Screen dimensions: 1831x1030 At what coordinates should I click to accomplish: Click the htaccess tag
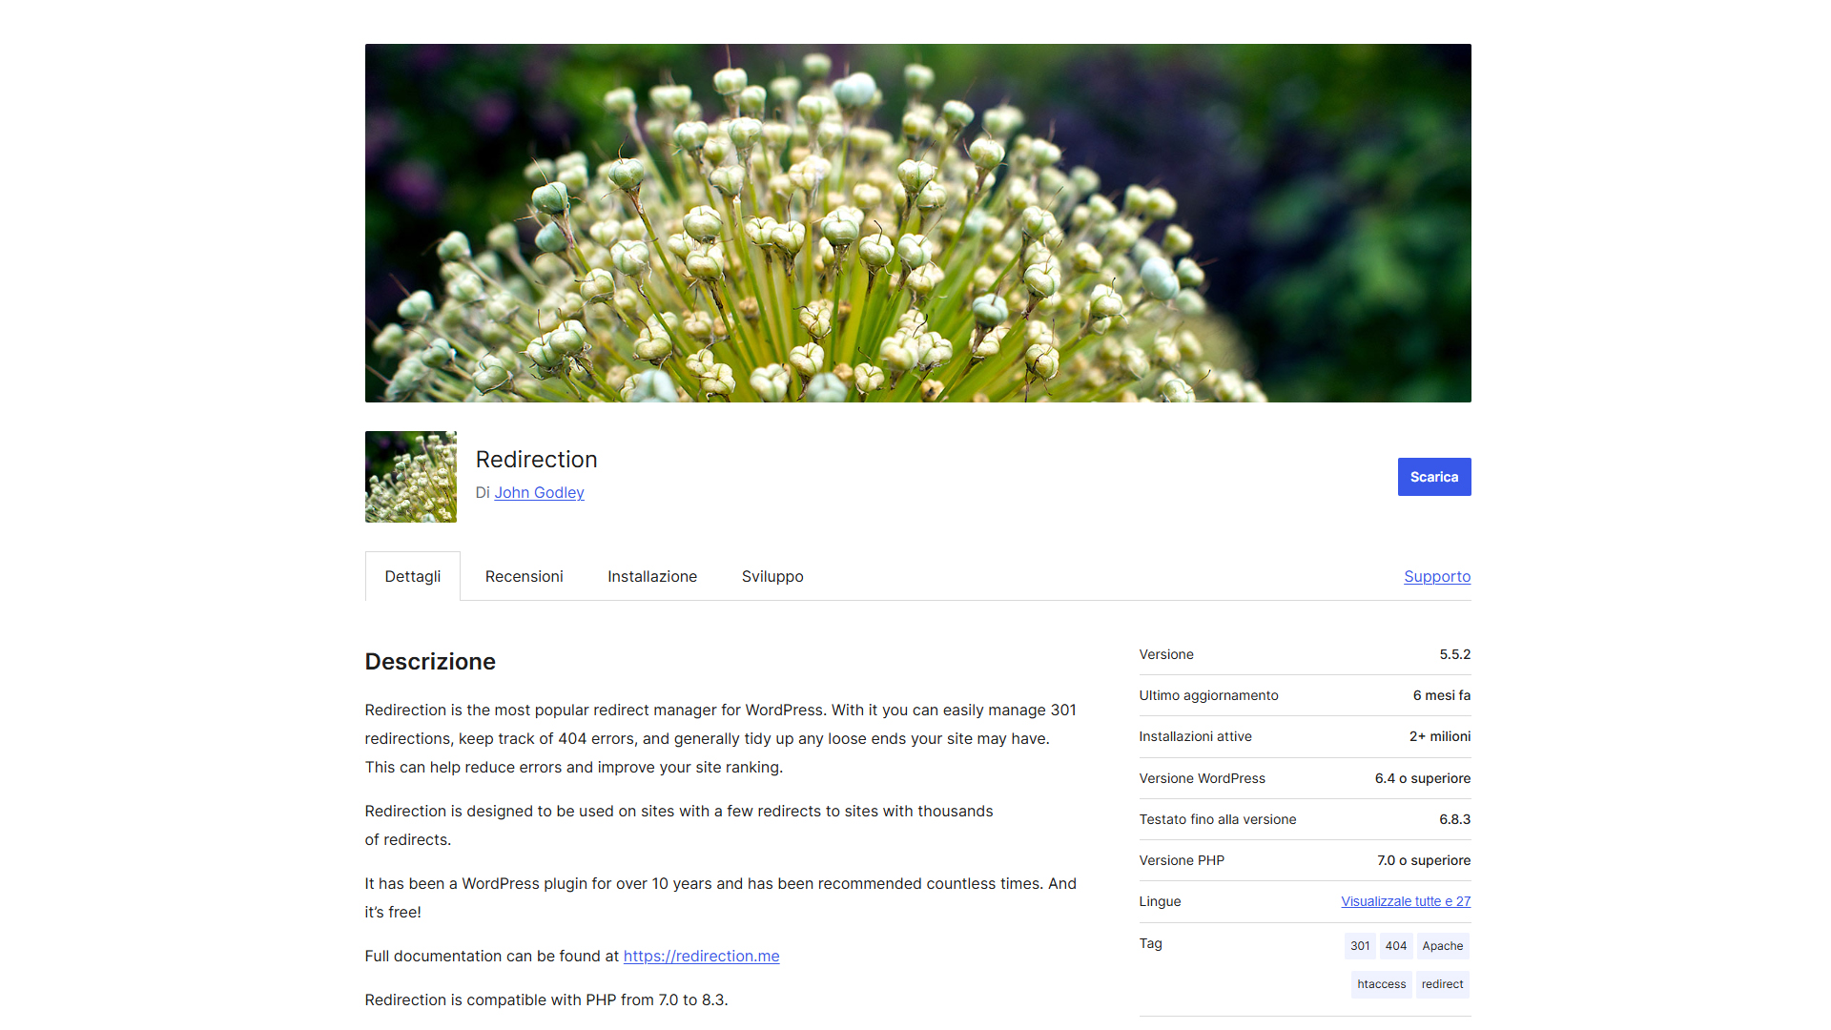click(x=1382, y=984)
